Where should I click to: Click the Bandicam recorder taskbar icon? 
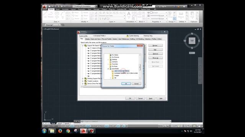(92, 131)
